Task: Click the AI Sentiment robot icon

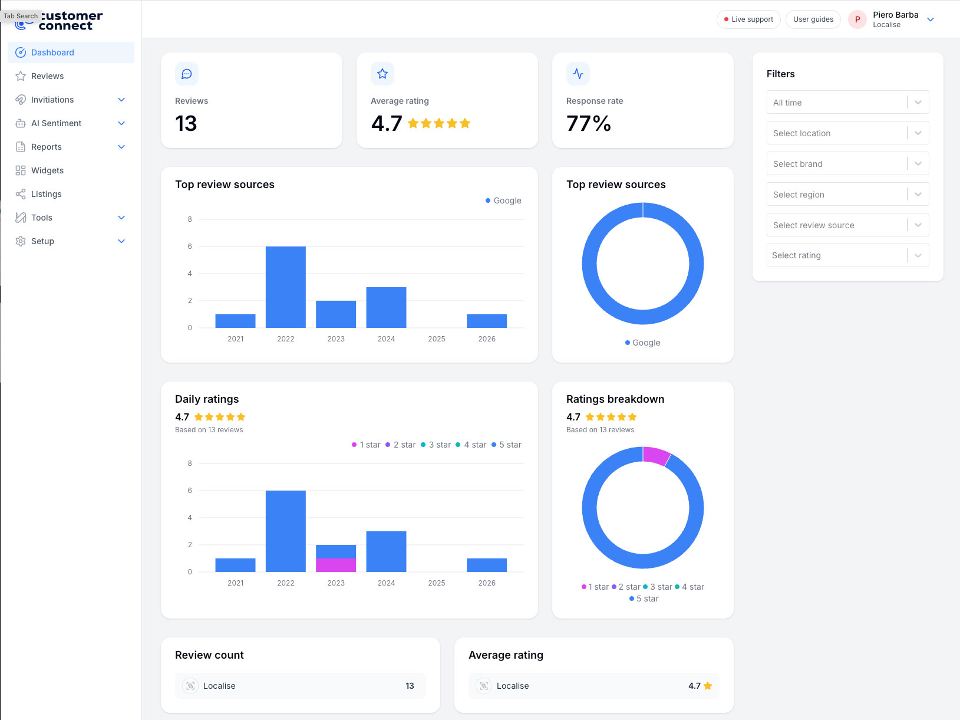Action: tap(21, 123)
